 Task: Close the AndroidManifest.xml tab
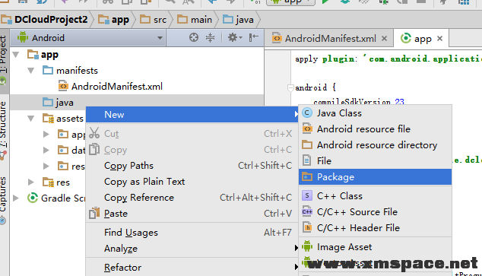pyautogui.click(x=384, y=39)
